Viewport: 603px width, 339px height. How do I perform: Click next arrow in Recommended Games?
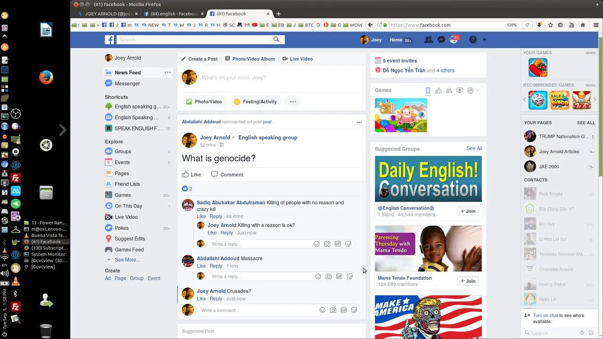[595, 100]
